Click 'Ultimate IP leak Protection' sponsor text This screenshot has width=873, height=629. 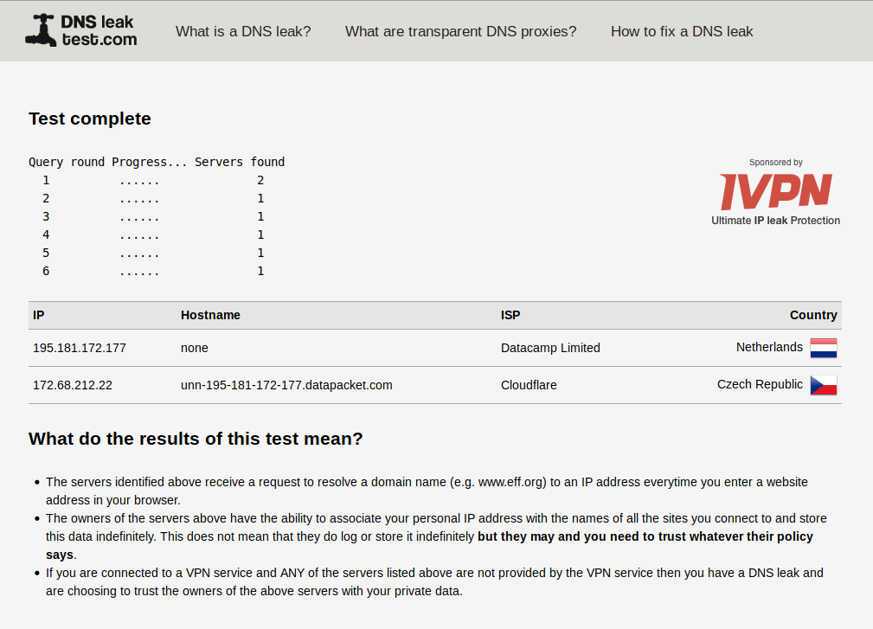click(x=775, y=221)
